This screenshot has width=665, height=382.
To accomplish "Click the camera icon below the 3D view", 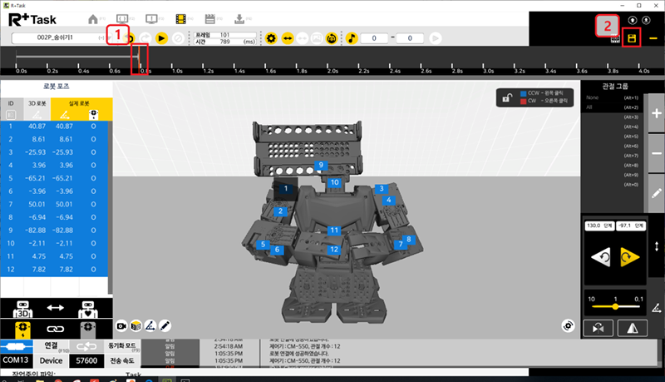I will [x=122, y=324].
